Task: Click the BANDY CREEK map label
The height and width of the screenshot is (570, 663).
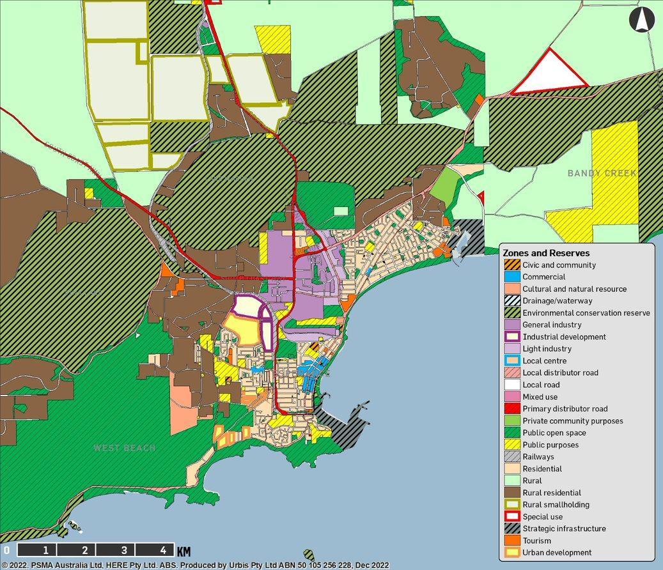Action: (602, 173)
